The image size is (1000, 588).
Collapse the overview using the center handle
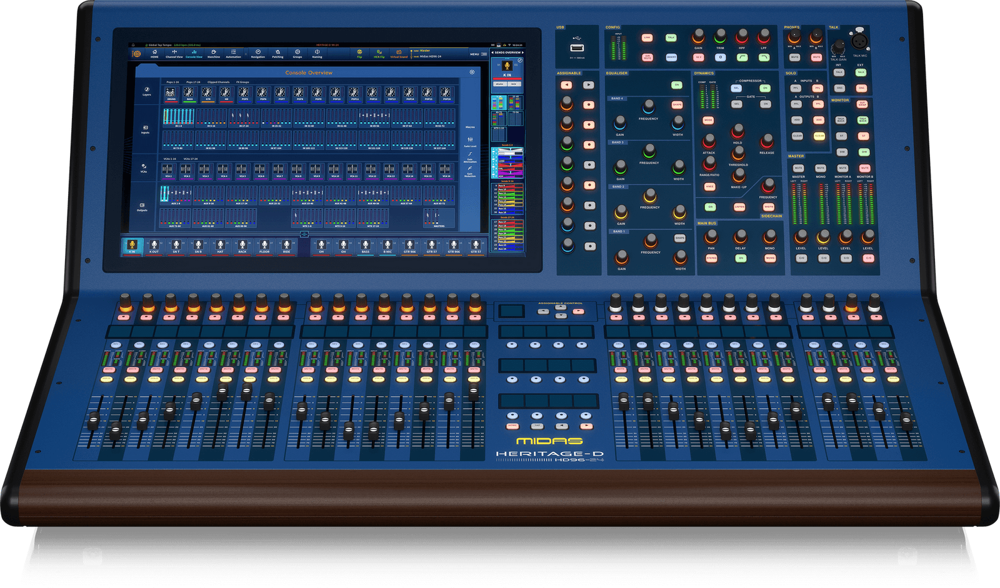pos(304,234)
